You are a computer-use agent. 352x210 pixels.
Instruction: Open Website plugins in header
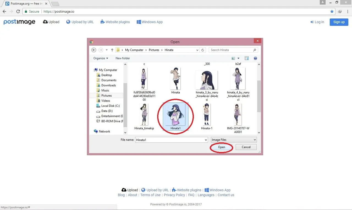click(x=115, y=22)
